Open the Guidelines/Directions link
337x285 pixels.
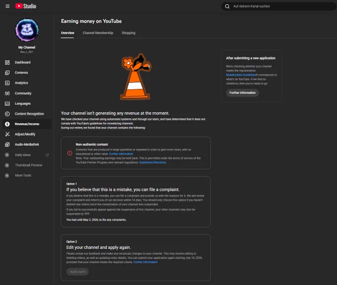(153, 162)
